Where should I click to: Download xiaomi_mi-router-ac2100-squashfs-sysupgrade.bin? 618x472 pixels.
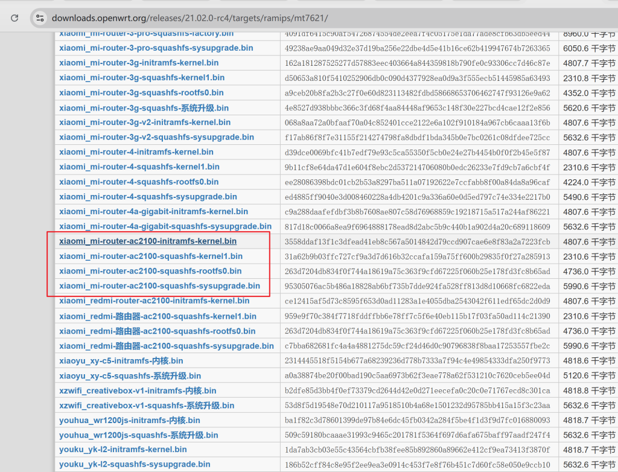[159, 286]
